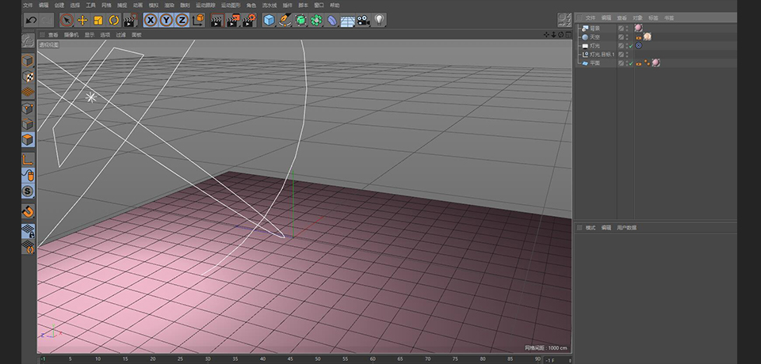Open the 文件 menu in main menu bar

28,5
